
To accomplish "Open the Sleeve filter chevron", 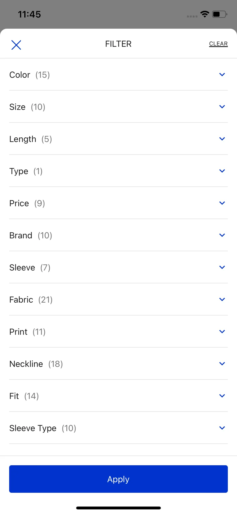I will click(222, 267).
